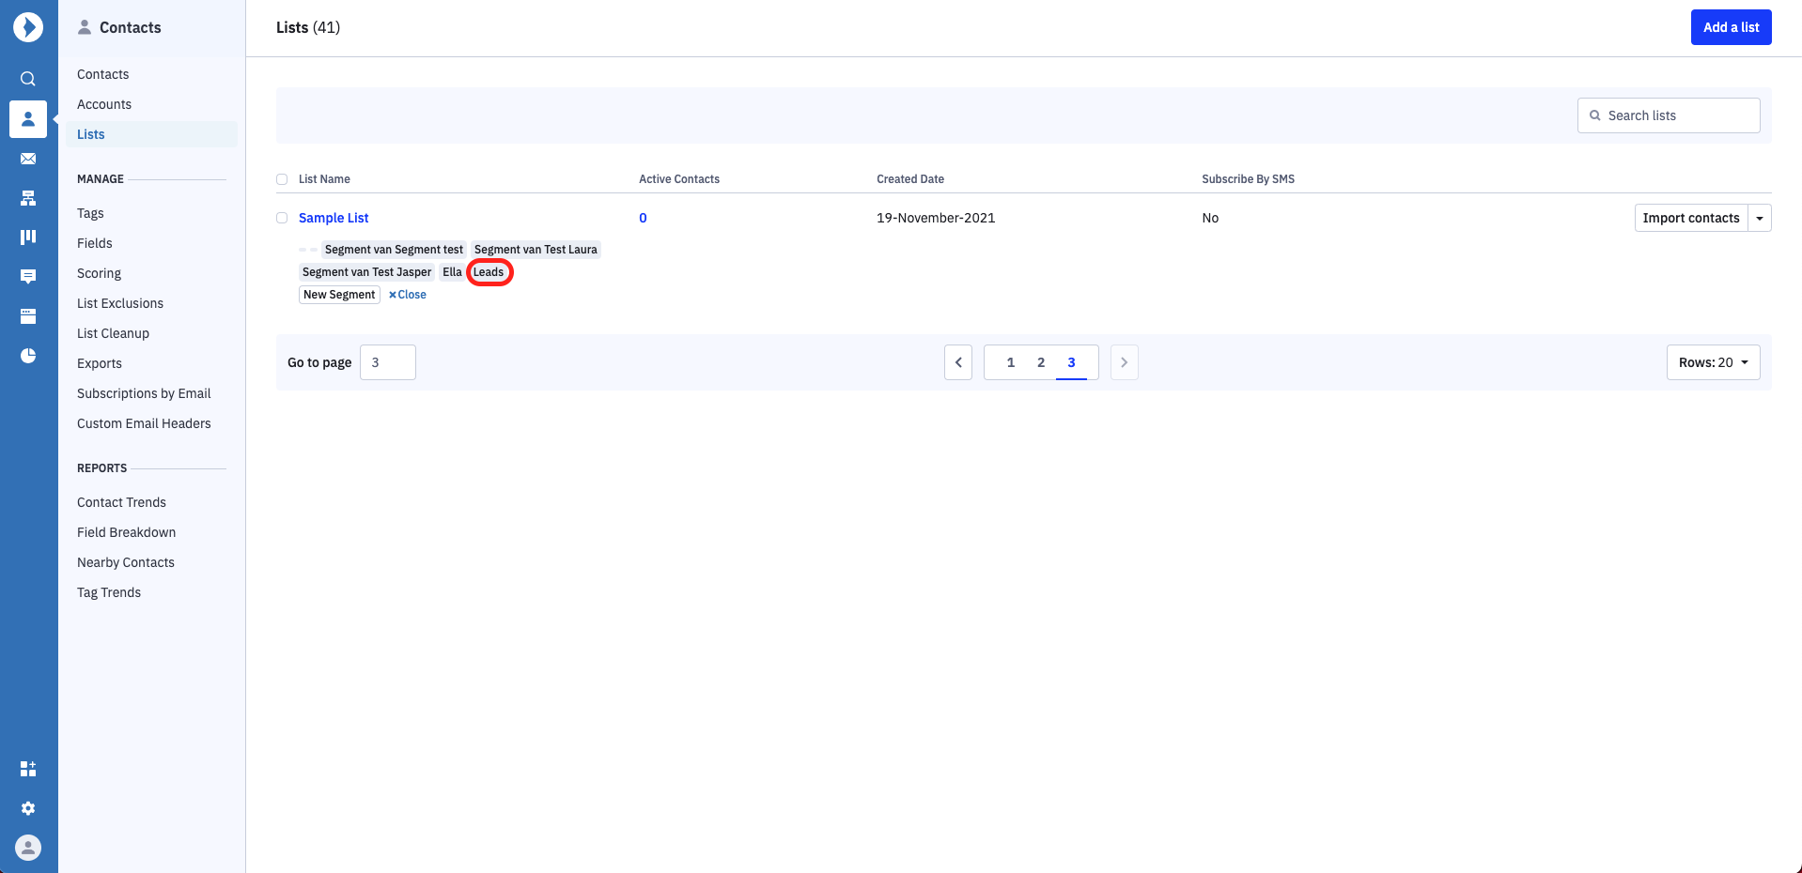Go to previous page arrow
Image resolution: width=1802 pixels, height=873 pixels.
coord(958,362)
